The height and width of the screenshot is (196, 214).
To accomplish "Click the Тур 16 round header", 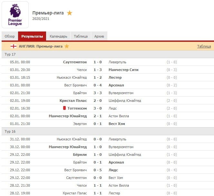I will click(10, 131).
